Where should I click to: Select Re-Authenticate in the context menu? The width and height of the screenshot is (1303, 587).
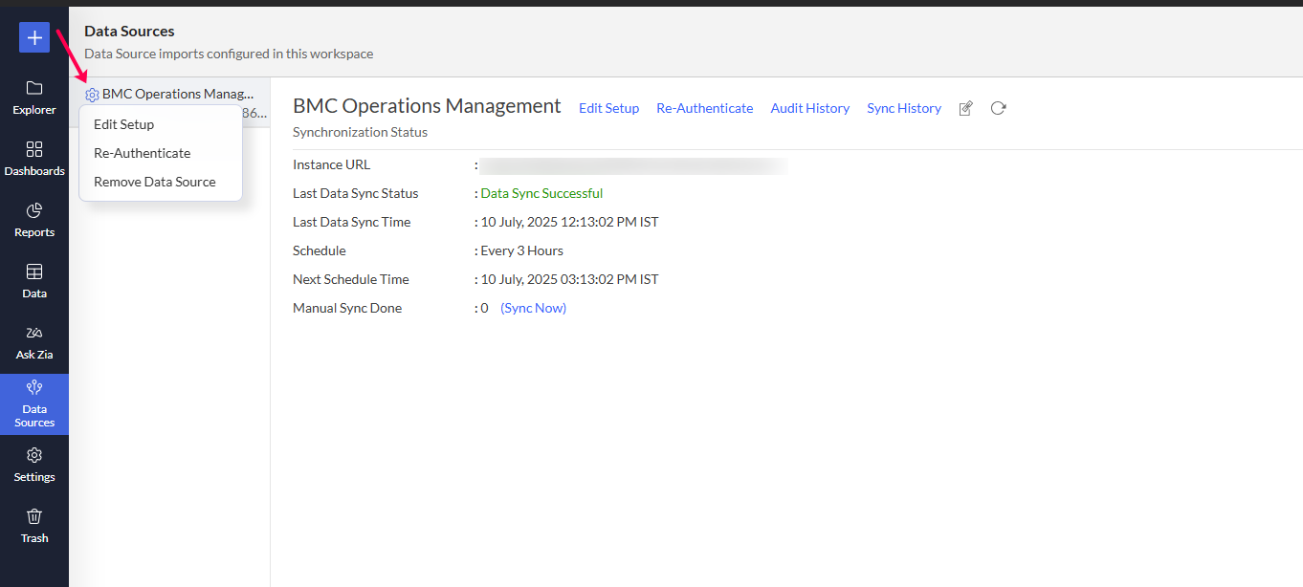point(142,153)
